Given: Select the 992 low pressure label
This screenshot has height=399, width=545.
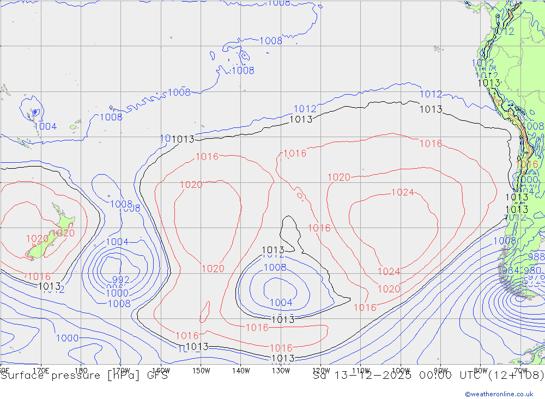Looking at the screenshot, I should pos(120,280).
